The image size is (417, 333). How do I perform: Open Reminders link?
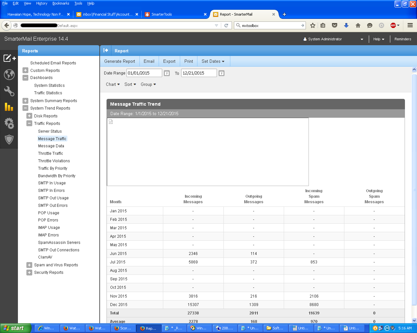coord(403,39)
